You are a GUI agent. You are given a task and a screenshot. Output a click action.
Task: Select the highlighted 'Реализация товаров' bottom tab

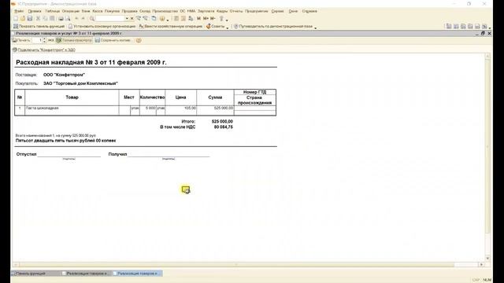click(137, 274)
